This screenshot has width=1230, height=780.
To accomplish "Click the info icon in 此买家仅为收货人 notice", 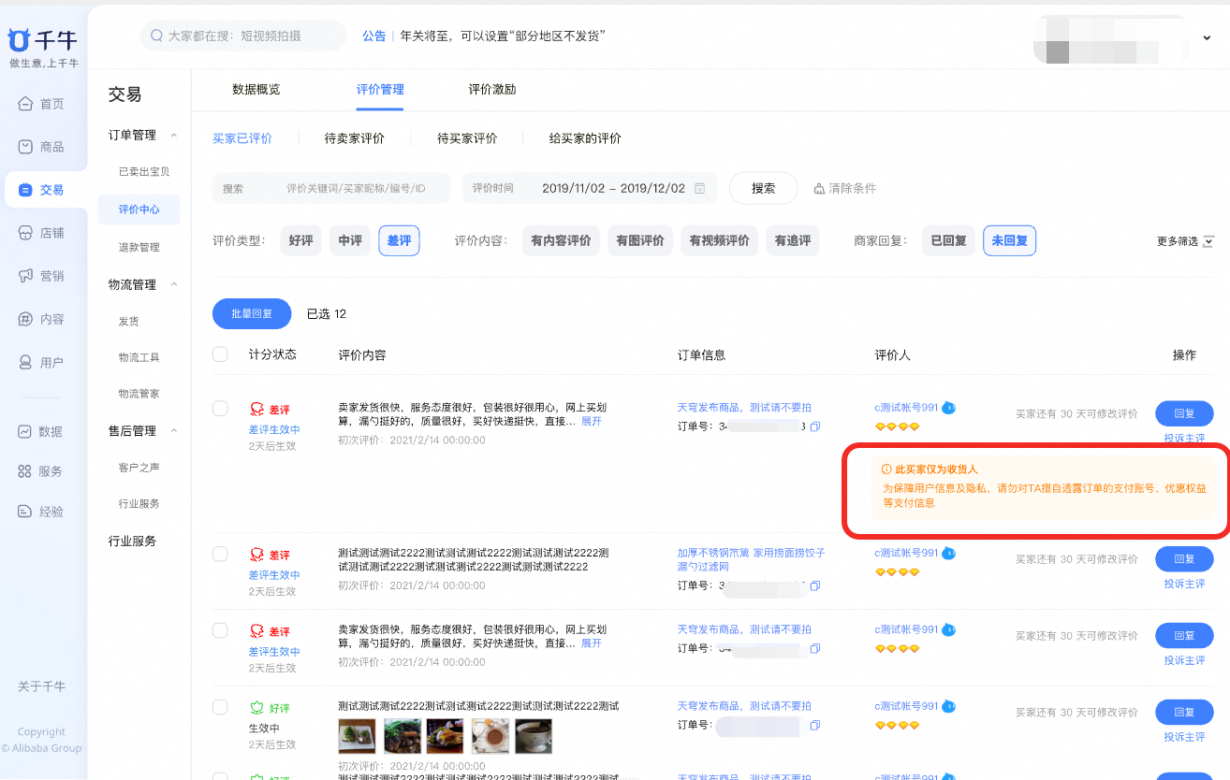I will coord(886,469).
